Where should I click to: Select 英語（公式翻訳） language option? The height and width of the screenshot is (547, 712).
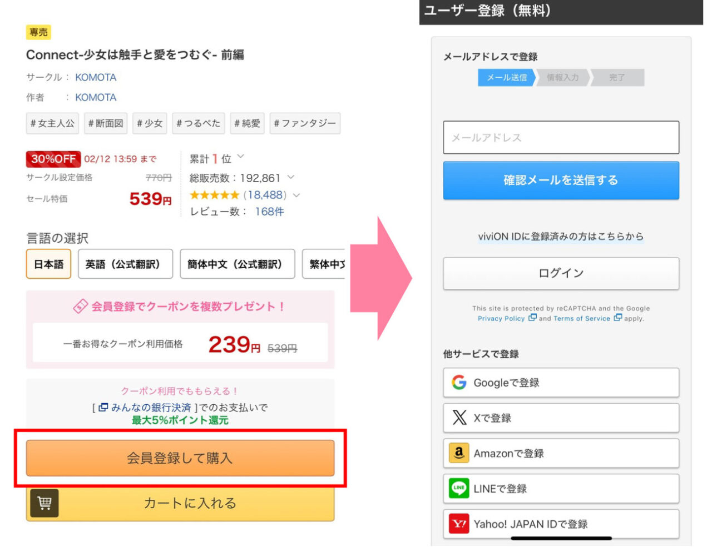(x=125, y=264)
